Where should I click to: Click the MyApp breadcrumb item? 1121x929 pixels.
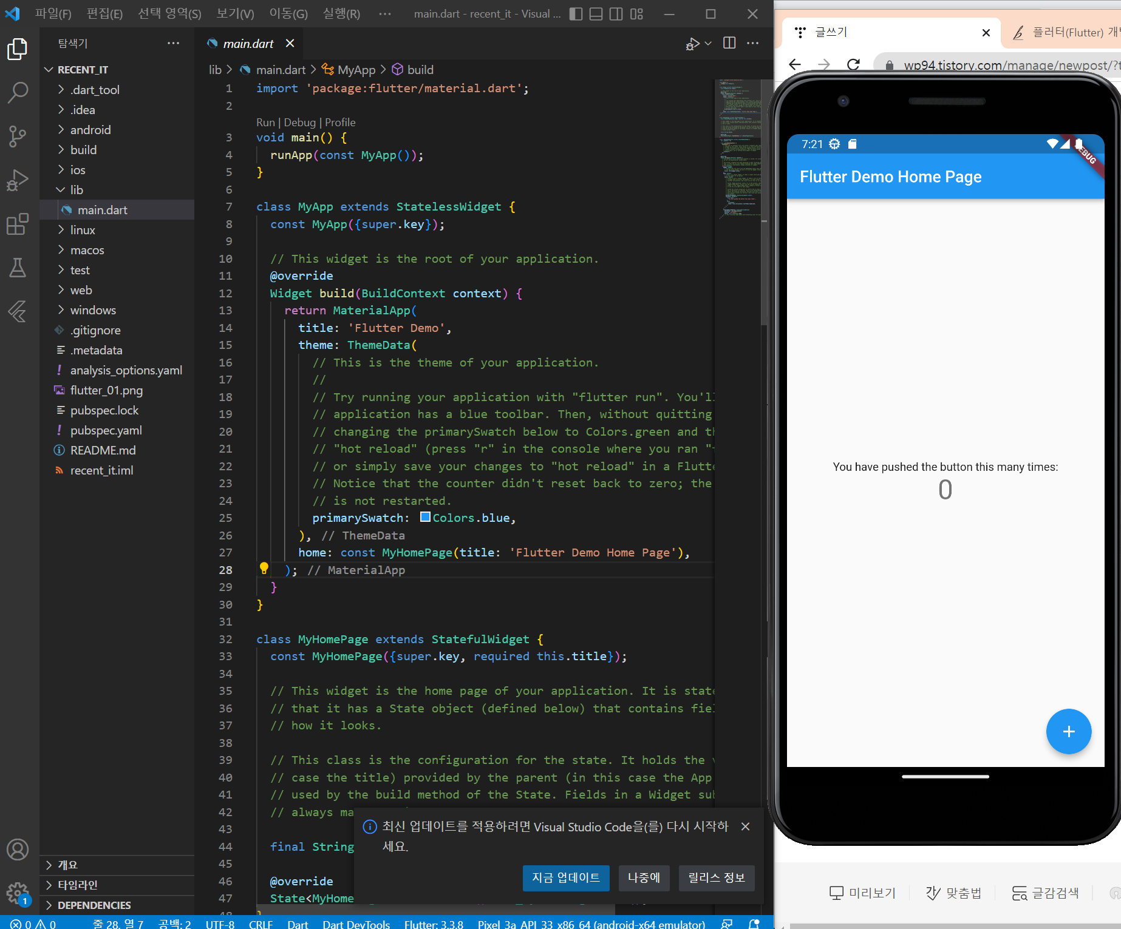356,70
